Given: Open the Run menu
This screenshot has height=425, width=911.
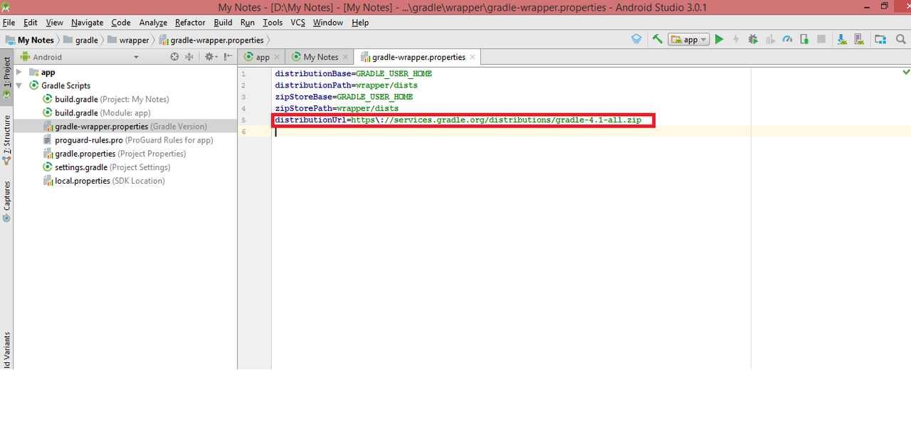Looking at the screenshot, I should (x=247, y=23).
